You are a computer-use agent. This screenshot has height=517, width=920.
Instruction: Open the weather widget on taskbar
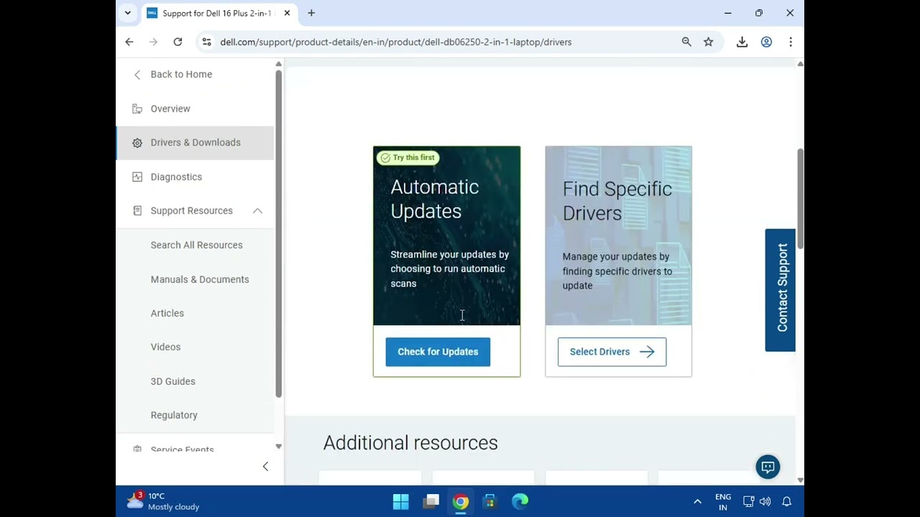point(164,501)
